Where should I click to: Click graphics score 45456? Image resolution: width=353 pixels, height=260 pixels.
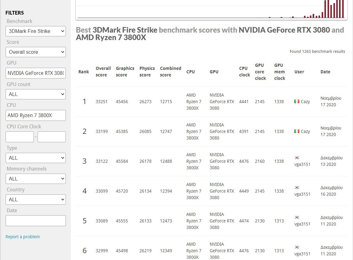pyautogui.click(x=122, y=102)
